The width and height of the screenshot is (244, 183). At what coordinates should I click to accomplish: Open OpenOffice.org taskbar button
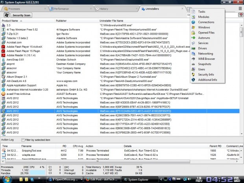[x=65, y=179]
